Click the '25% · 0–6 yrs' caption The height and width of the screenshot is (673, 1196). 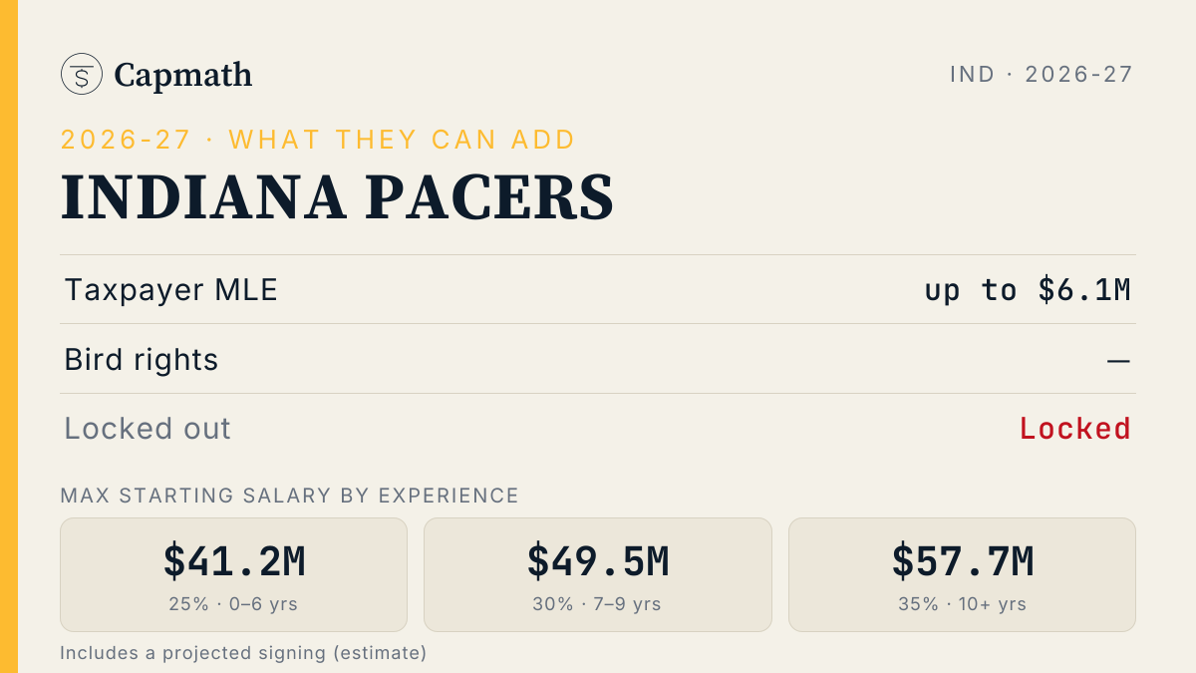[x=234, y=604]
